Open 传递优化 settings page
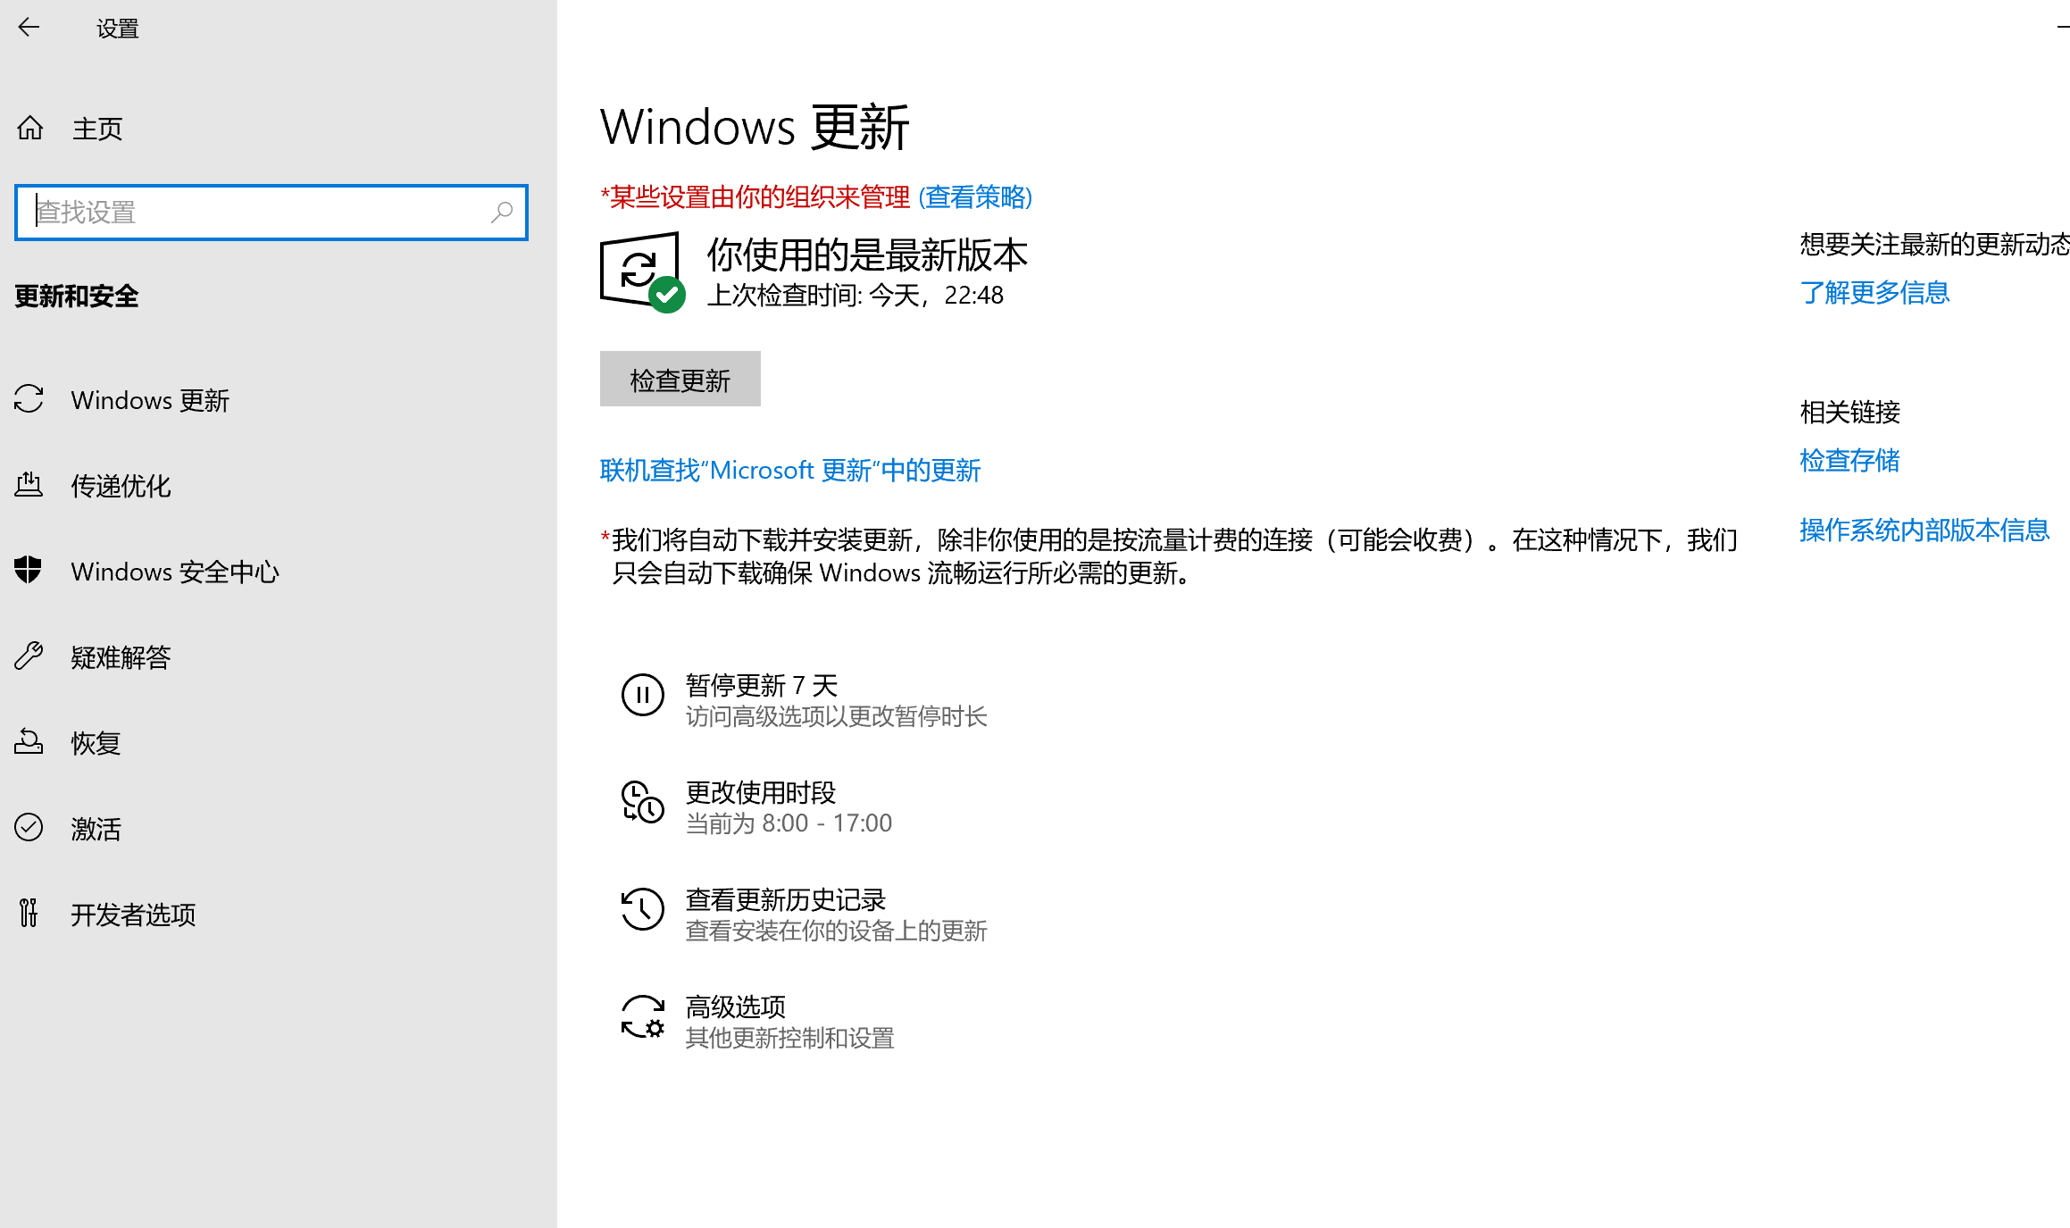2070x1228 pixels. pos(121,486)
